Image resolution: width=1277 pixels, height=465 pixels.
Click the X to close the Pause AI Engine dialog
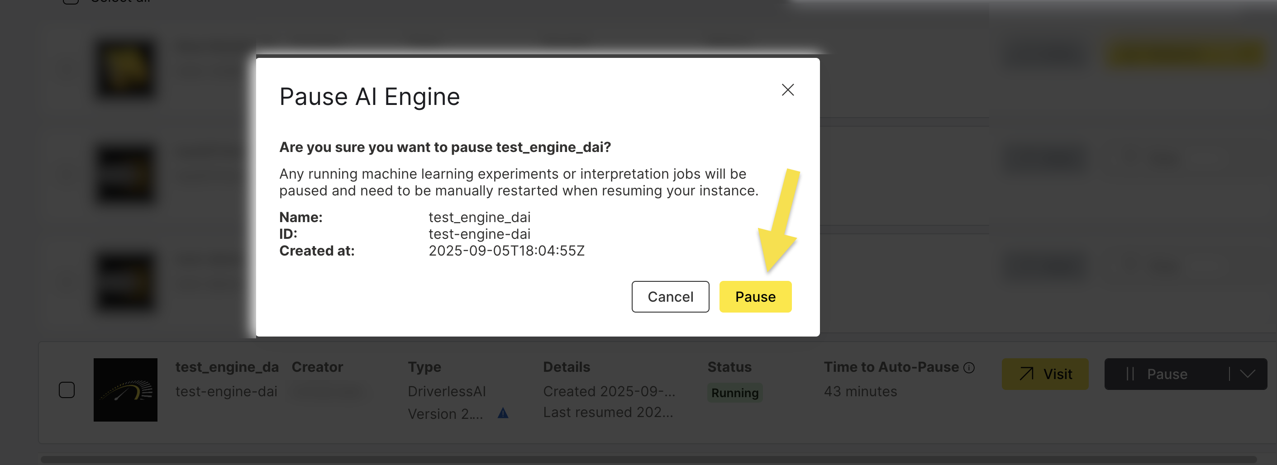pyautogui.click(x=788, y=90)
